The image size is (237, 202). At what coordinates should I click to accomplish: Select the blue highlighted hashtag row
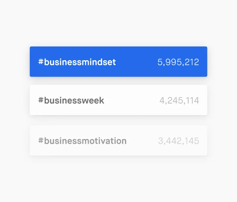[118, 62]
